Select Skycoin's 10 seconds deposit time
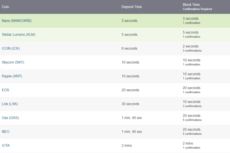The width and height of the screenshot is (230, 153). [x=130, y=62]
